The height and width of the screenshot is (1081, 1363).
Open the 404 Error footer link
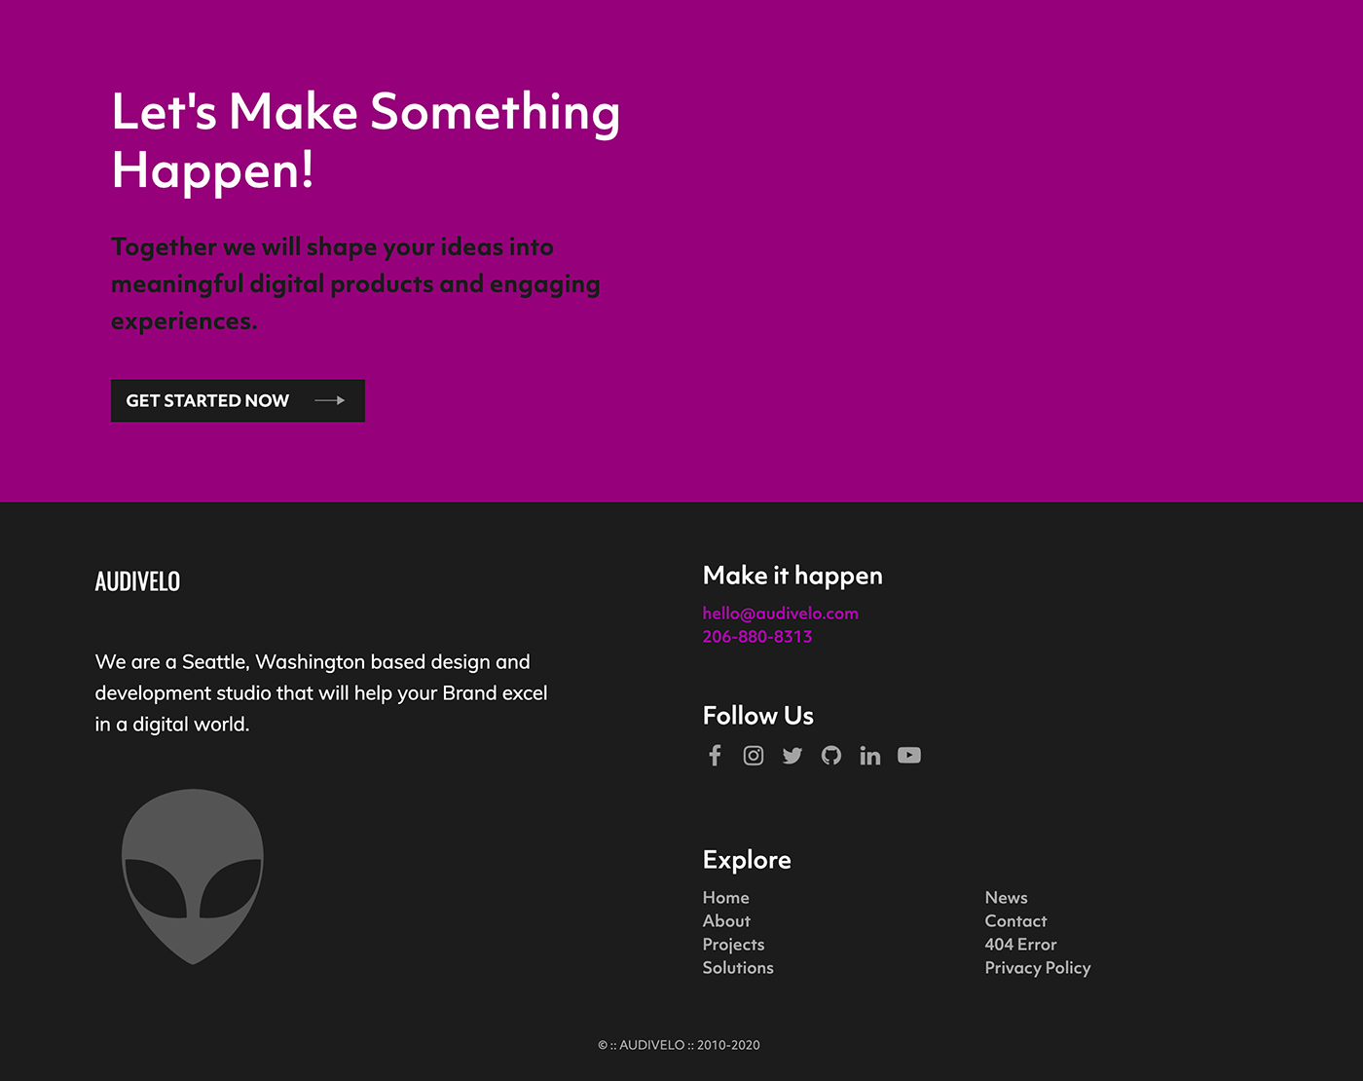click(1020, 945)
